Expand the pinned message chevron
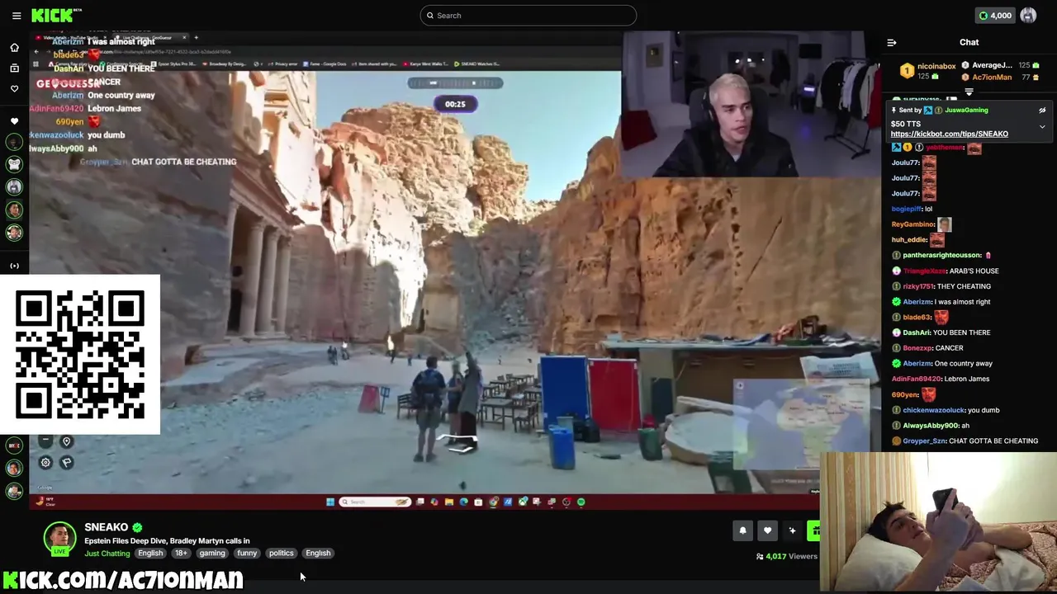The width and height of the screenshot is (1057, 594). point(1042,127)
